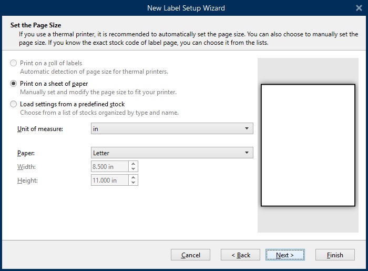The width and height of the screenshot is (368, 271).
Task: Proceed with the Next button
Action: pos(285,255)
